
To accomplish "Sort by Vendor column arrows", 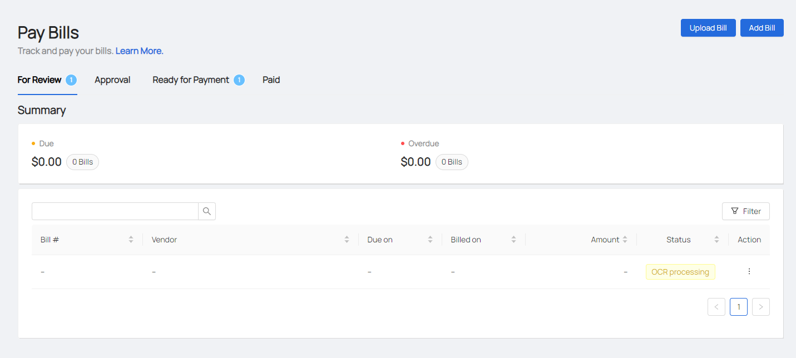I will pos(347,240).
